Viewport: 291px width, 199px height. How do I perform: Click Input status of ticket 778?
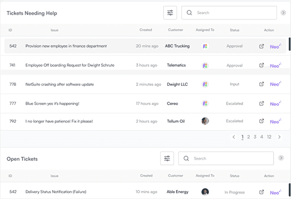point(234,84)
